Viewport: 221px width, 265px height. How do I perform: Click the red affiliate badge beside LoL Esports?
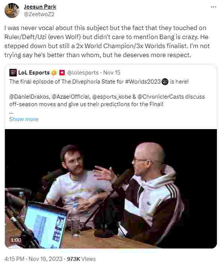(62, 73)
